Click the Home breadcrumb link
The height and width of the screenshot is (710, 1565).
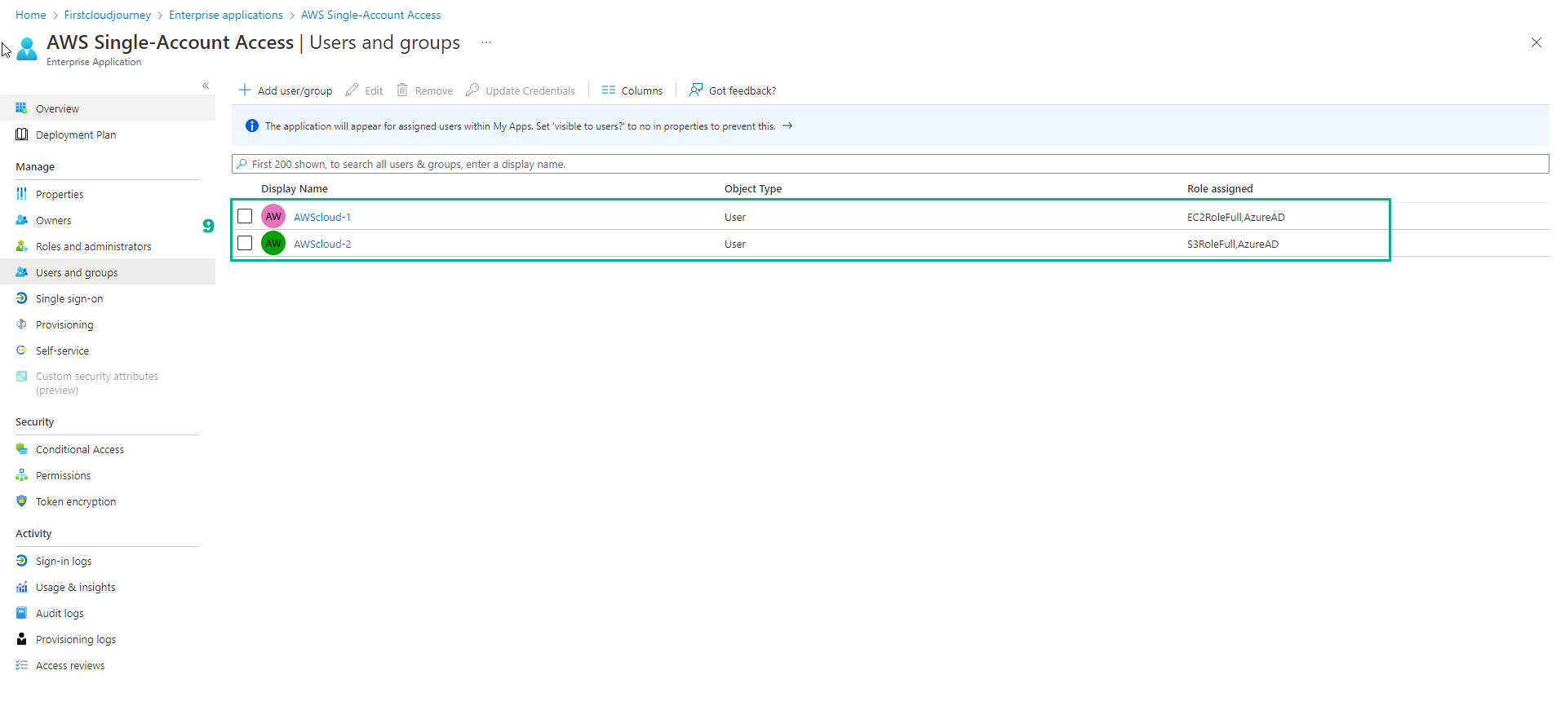click(31, 15)
